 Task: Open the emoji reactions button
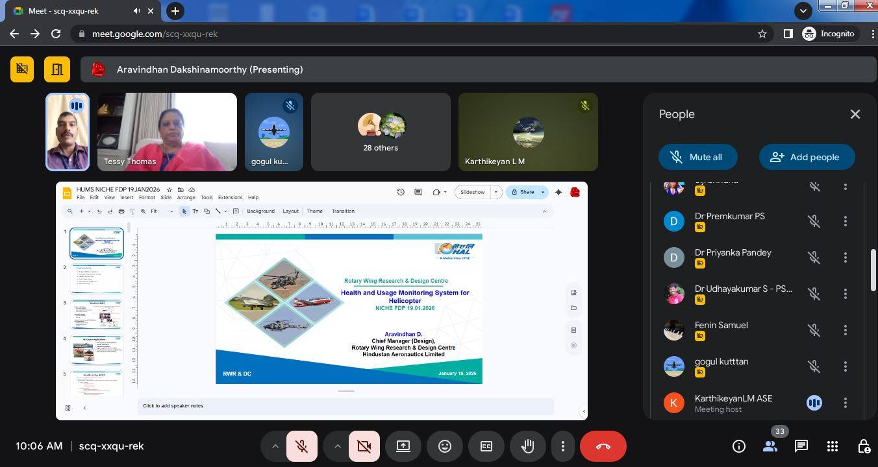445,446
